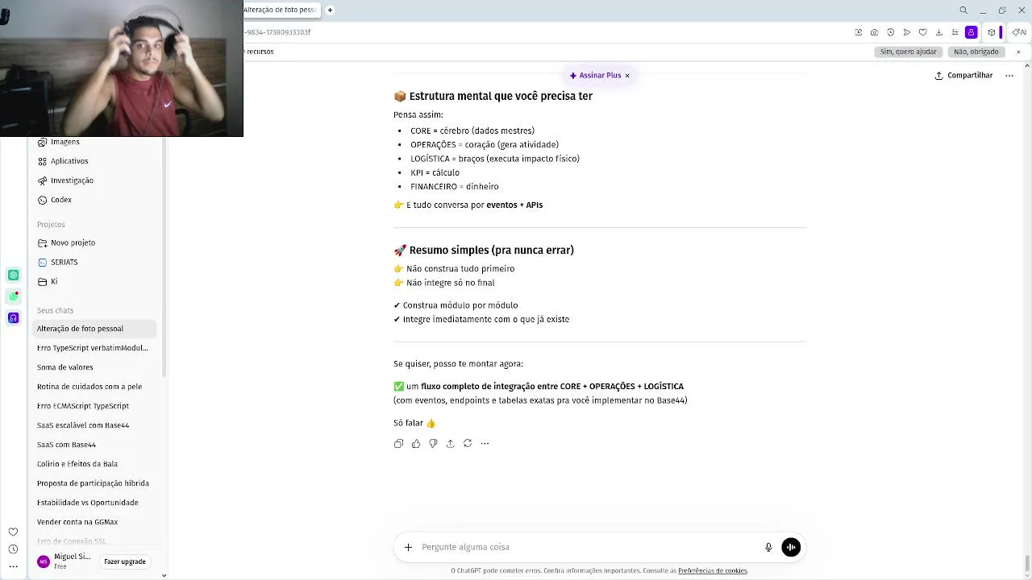Click the Assinar Plus button
Image resolution: width=1032 pixels, height=580 pixels.
(595, 75)
